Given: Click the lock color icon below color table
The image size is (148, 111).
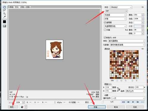Looking at the screenshot, I should [x=126, y=80].
